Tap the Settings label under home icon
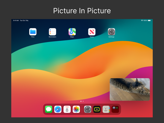164x123 pixels. tap(111, 37)
